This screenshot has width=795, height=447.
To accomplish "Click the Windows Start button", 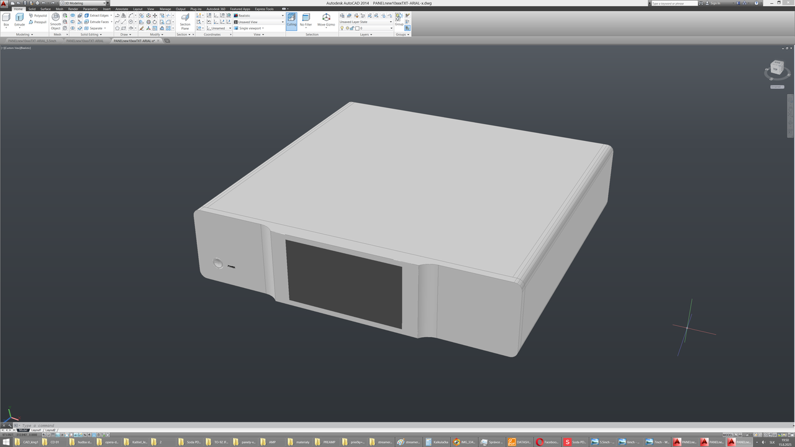I will pos(6,442).
